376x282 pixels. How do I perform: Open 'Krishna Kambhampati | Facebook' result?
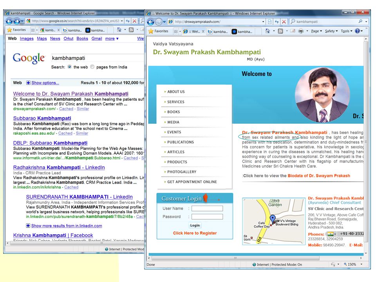[53, 235]
